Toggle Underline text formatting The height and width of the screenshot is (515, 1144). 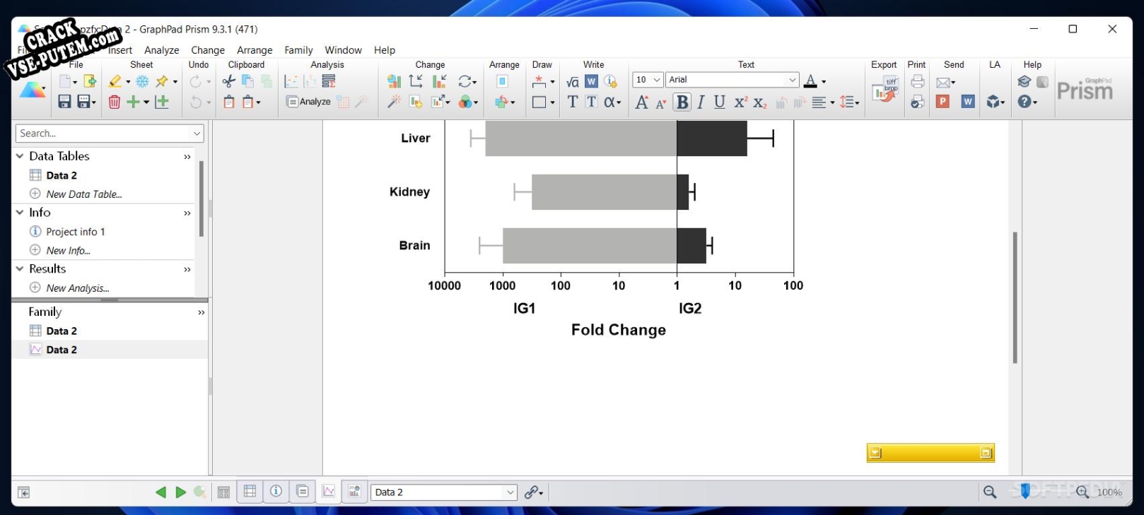point(720,102)
